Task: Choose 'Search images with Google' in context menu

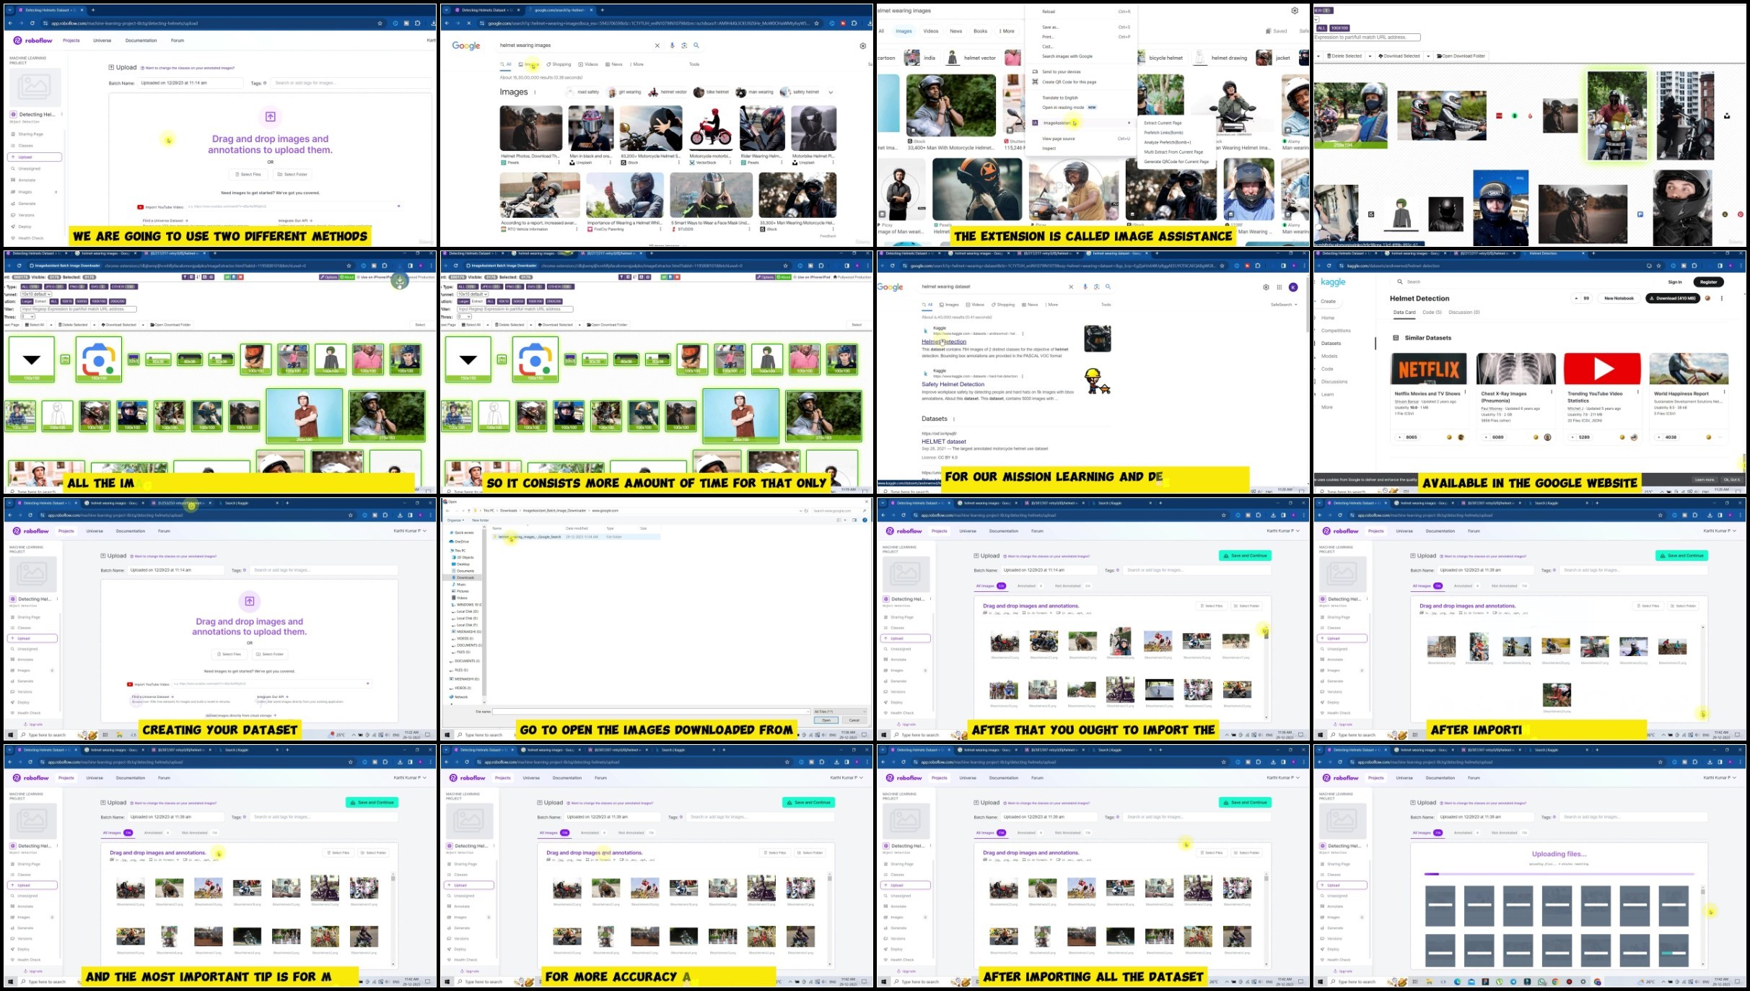Action: pos(1067,56)
